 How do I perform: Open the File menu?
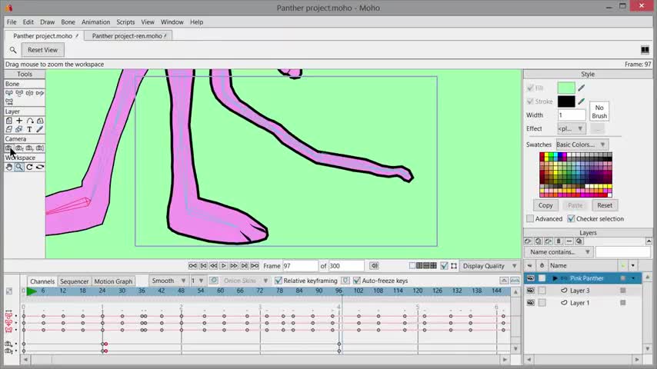[x=12, y=22]
